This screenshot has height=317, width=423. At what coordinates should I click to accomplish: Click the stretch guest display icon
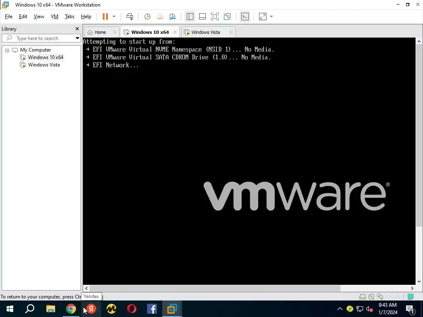[x=262, y=17]
